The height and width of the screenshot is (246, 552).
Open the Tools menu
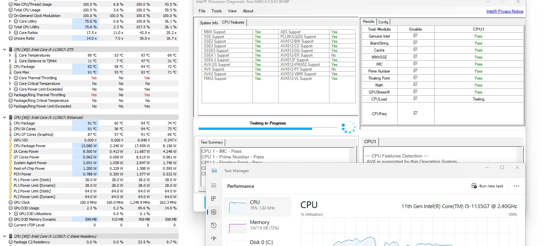[217, 11]
